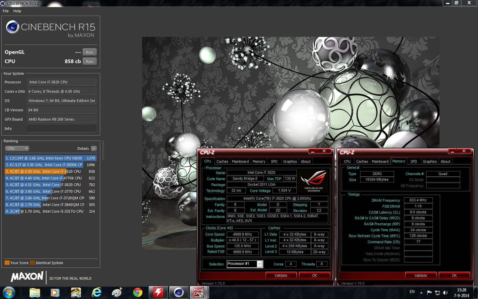Click the Memory Size 16384 MBytes field

click(377, 180)
